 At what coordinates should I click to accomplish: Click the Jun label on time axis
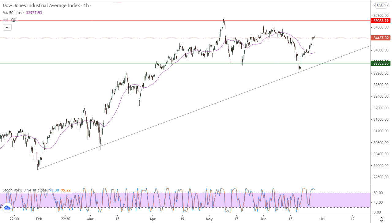(263, 219)
